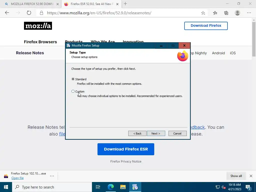Click the Microsoft Edge taskbar icon
Viewport: 256px width, 192px height.
(110, 187)
